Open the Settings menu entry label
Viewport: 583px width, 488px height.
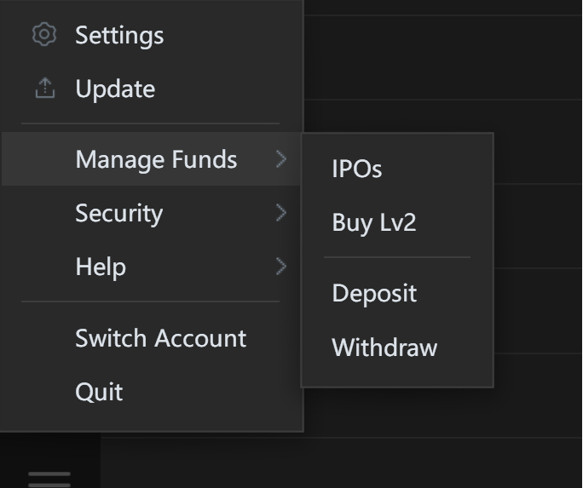click(119, 36)
